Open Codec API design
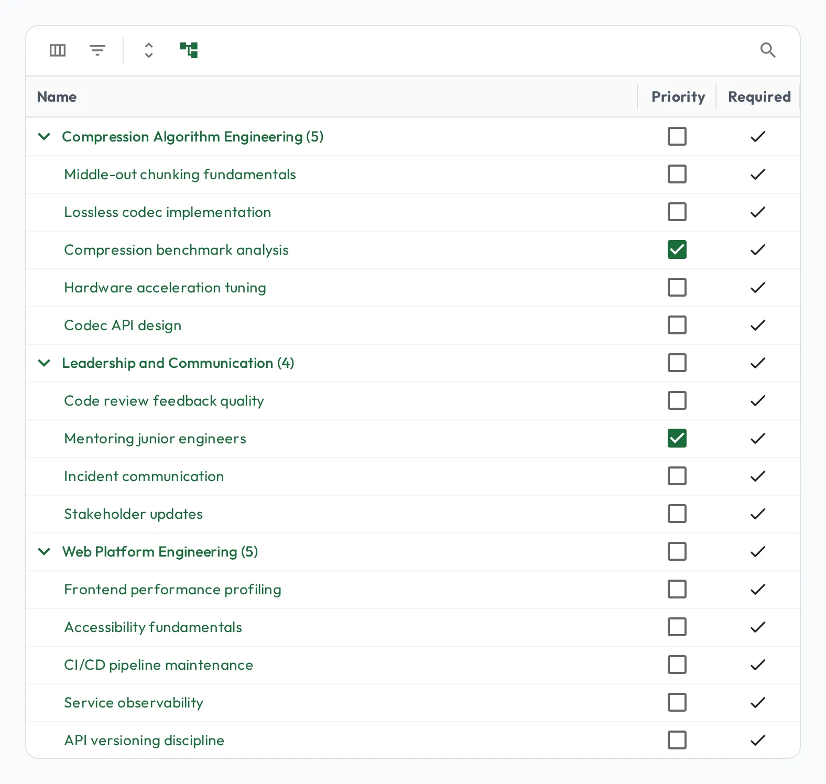826x784 pixels. [123, 325]
